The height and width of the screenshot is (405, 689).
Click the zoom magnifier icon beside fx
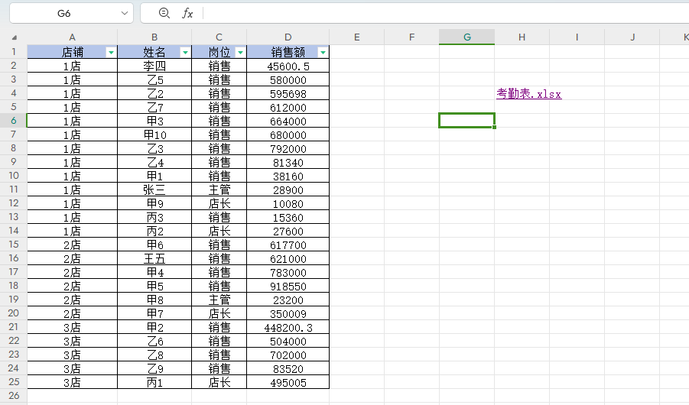point(164,13)
